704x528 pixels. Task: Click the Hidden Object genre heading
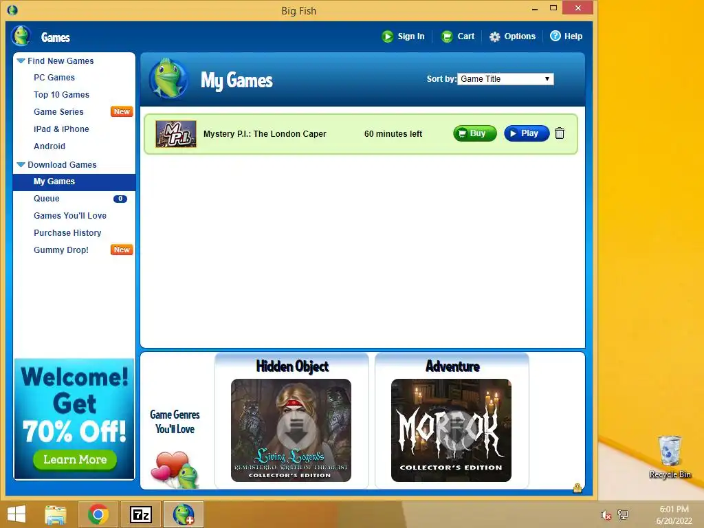[x=292, y=366]
